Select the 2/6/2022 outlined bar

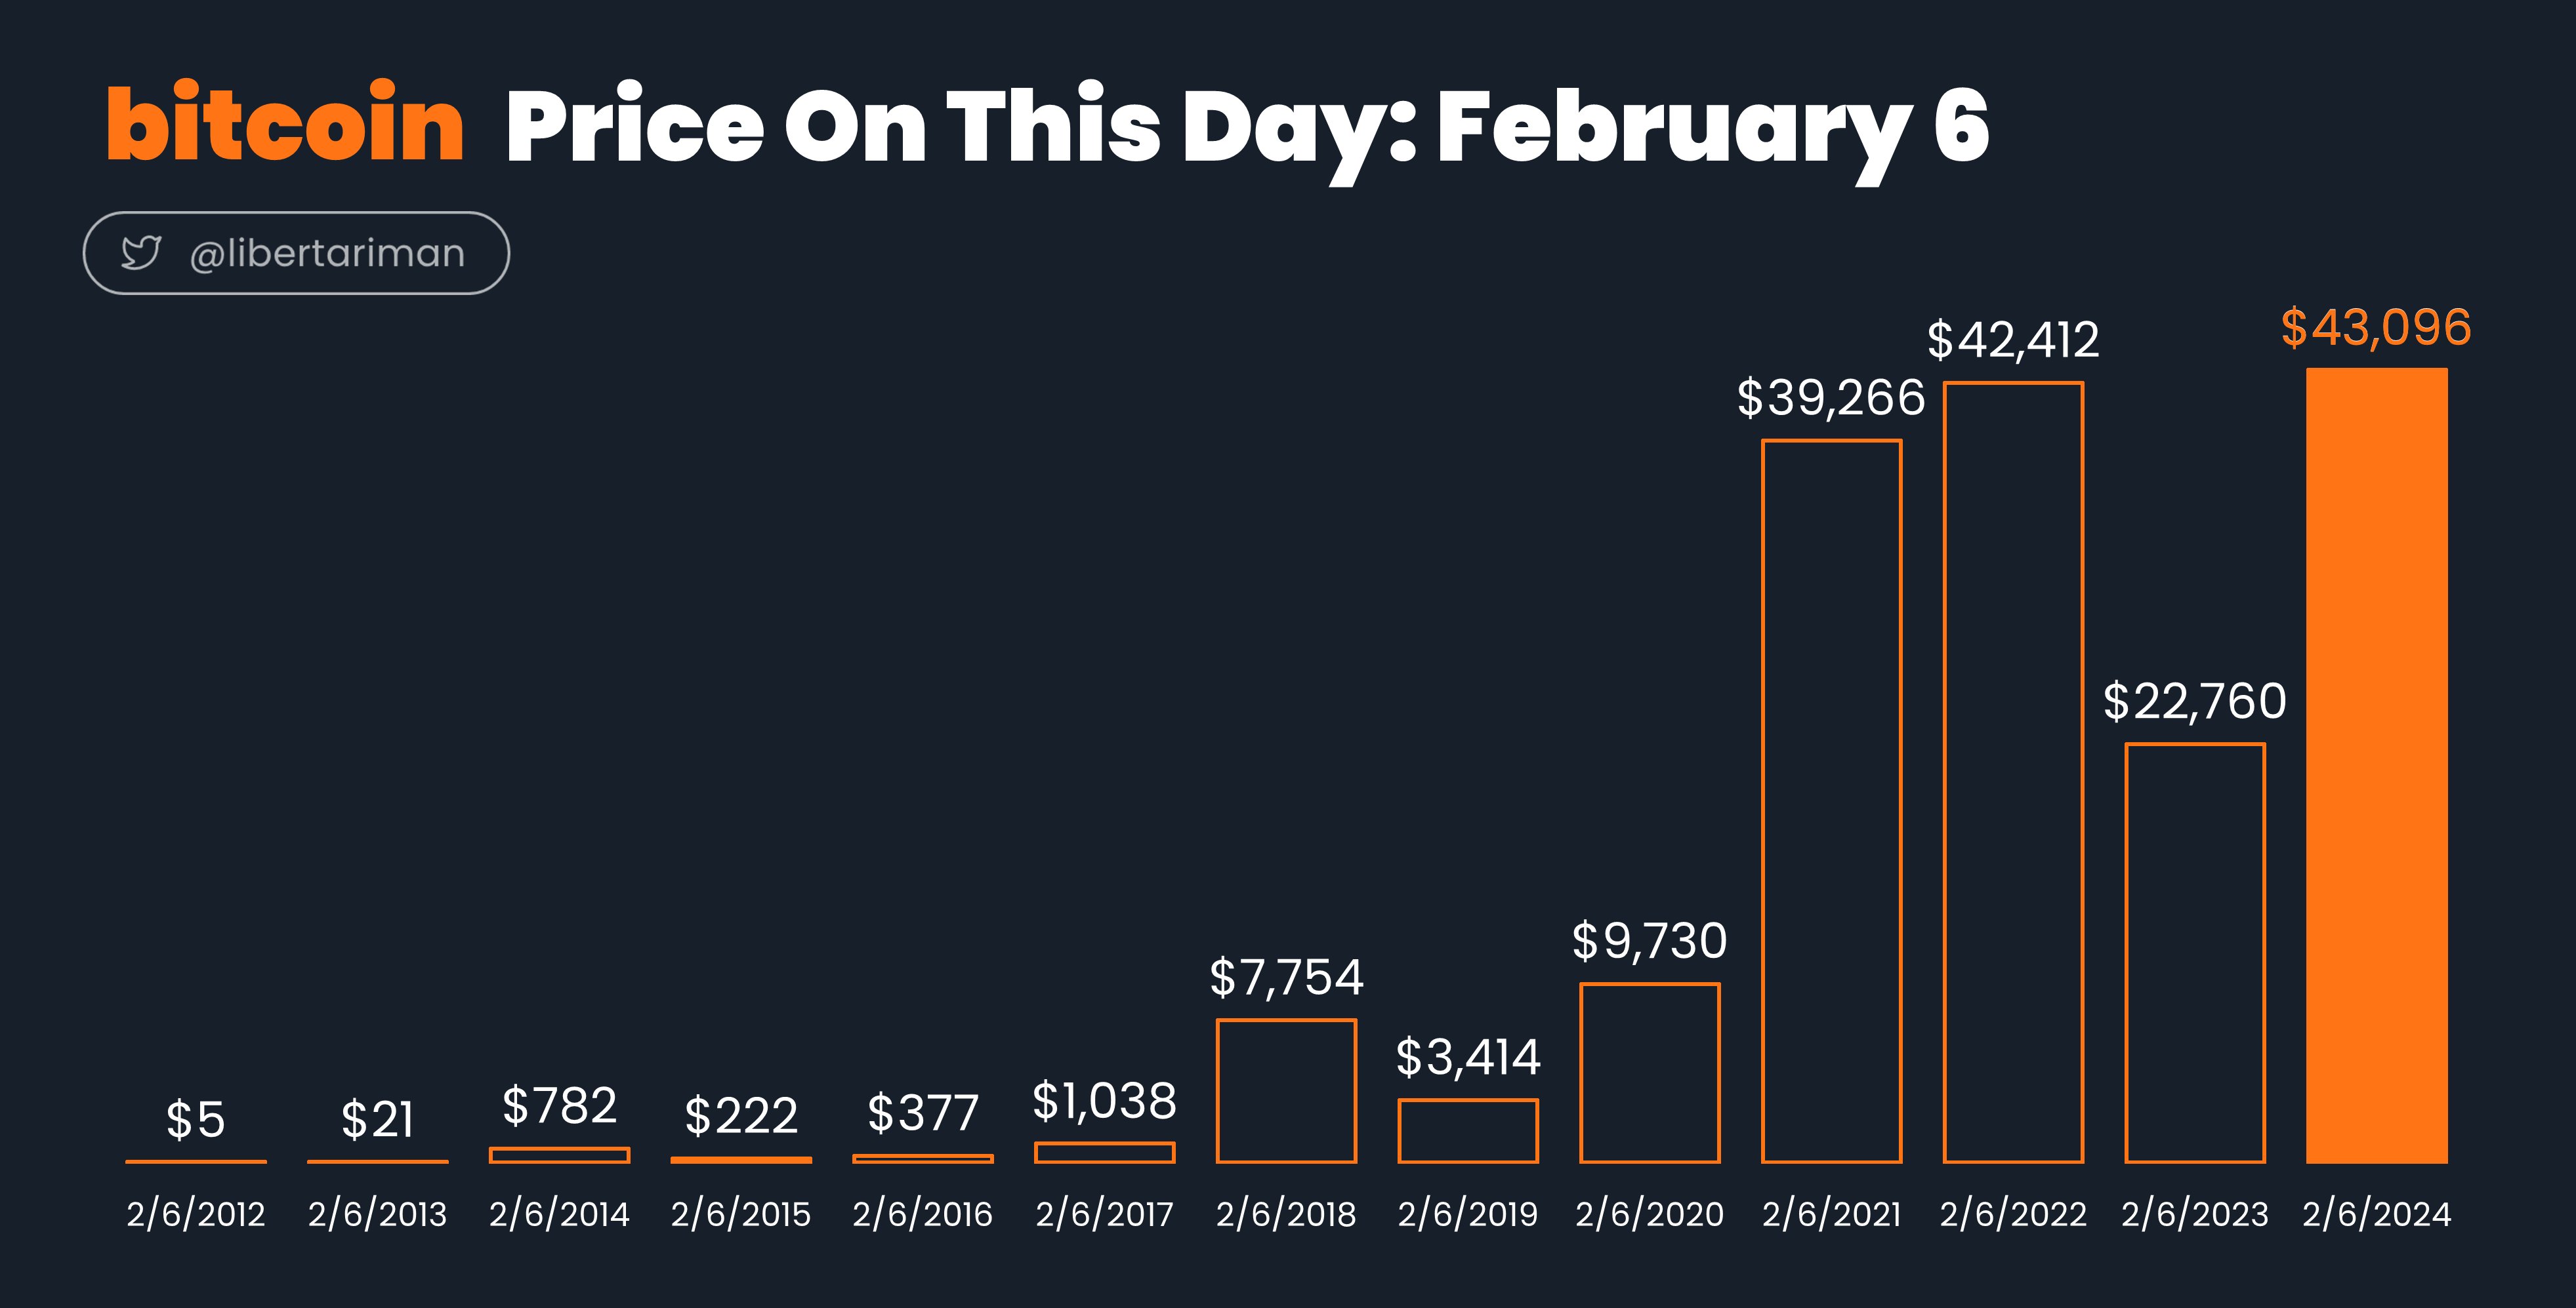2013,772
